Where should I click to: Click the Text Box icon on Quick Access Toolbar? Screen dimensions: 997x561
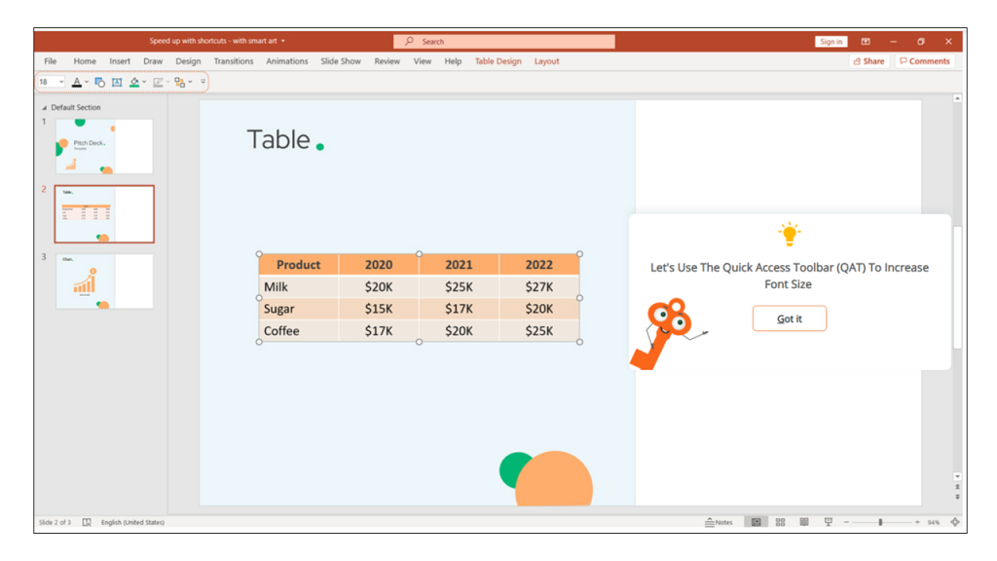[117, 82]
